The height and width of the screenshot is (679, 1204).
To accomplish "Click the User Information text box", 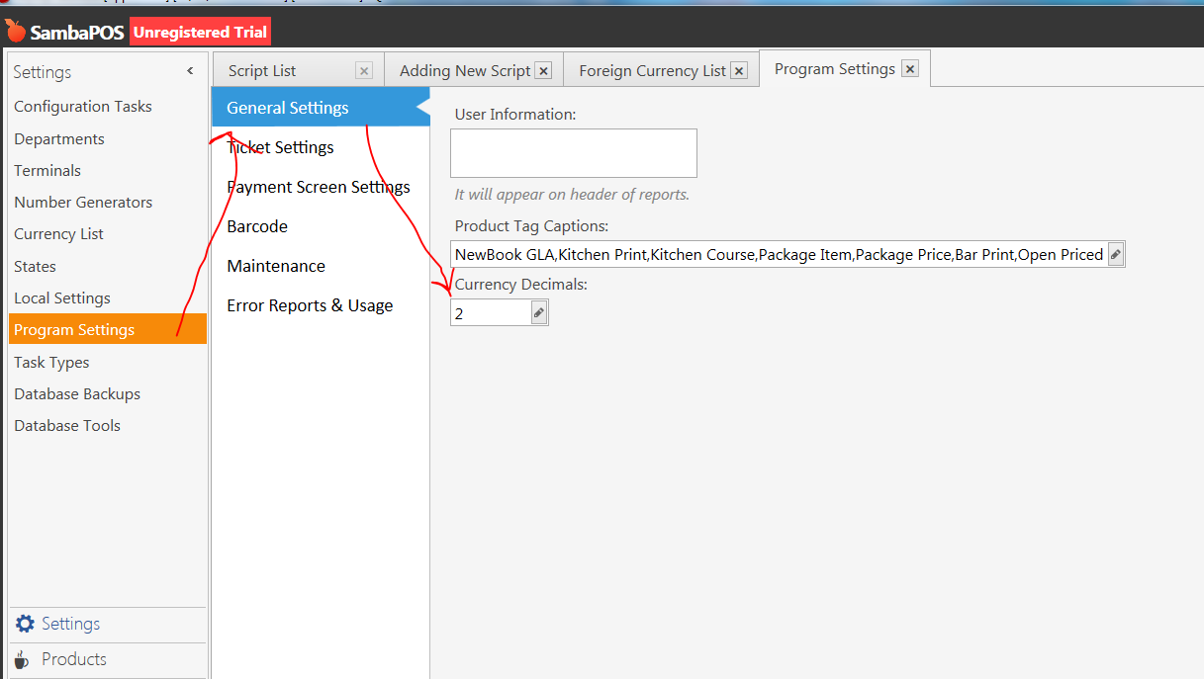I will click(x=574, y=153).
